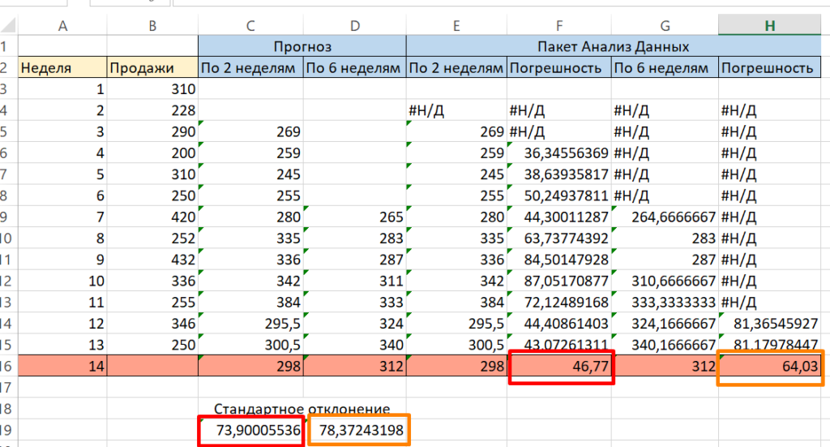Click sales value 310 in row 3

pyautogui.click(x=152, y=89)
